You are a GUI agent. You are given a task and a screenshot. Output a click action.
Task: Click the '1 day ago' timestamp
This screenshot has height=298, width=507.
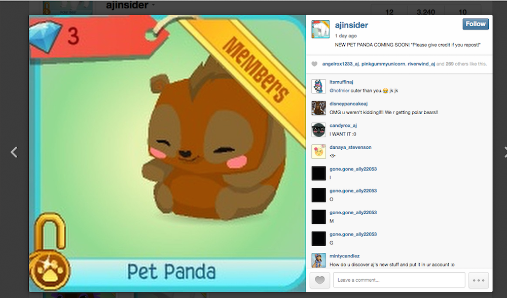(x=346, y=36)
